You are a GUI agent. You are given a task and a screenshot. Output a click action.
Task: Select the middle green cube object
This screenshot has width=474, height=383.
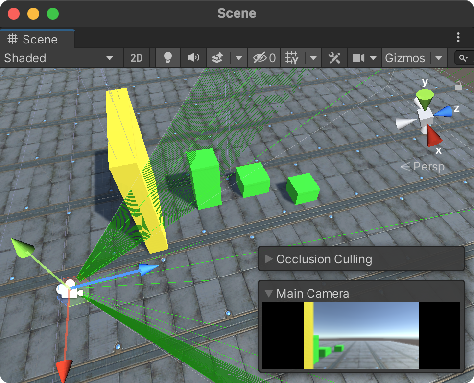(253, 180)
